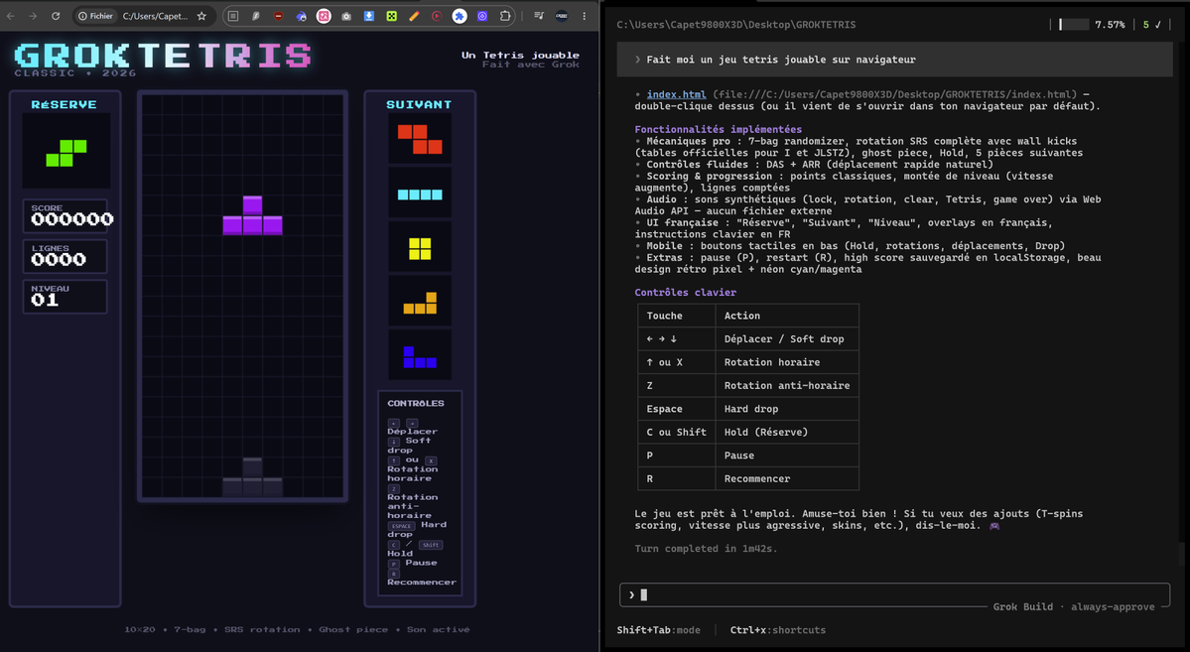The width and height of the screenshot is (1190, 652).
Task: Open the pink translate extension
Action: (324, 16)
